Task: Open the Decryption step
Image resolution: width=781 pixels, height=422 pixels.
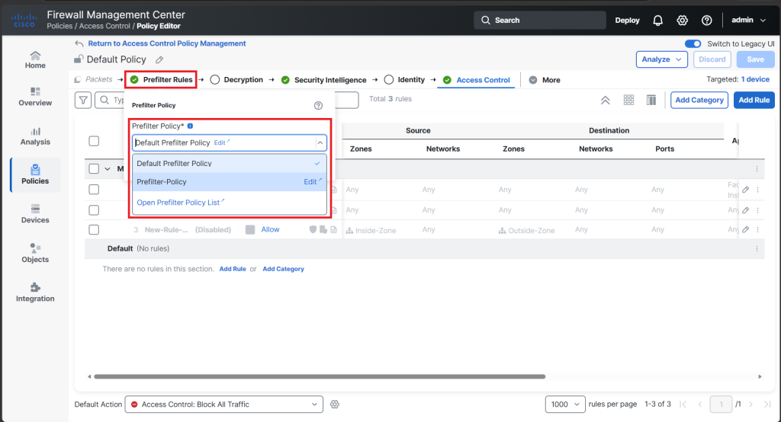Action: coord(237,80)
